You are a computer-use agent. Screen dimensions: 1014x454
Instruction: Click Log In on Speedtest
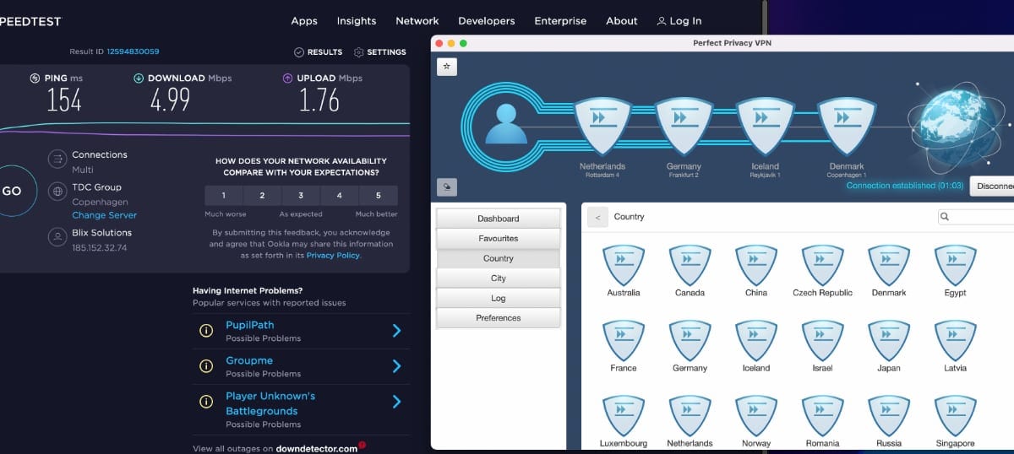679,21
